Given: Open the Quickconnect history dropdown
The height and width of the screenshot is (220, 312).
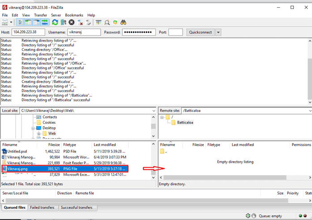Looking at the screenshot, I should coord(218,32).
